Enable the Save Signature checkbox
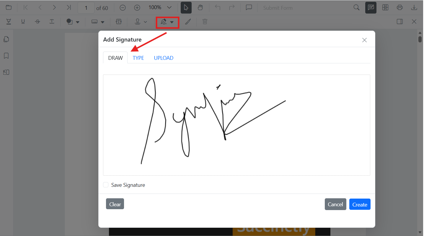This screenshot has width=424, height=236. coord(106,185)
